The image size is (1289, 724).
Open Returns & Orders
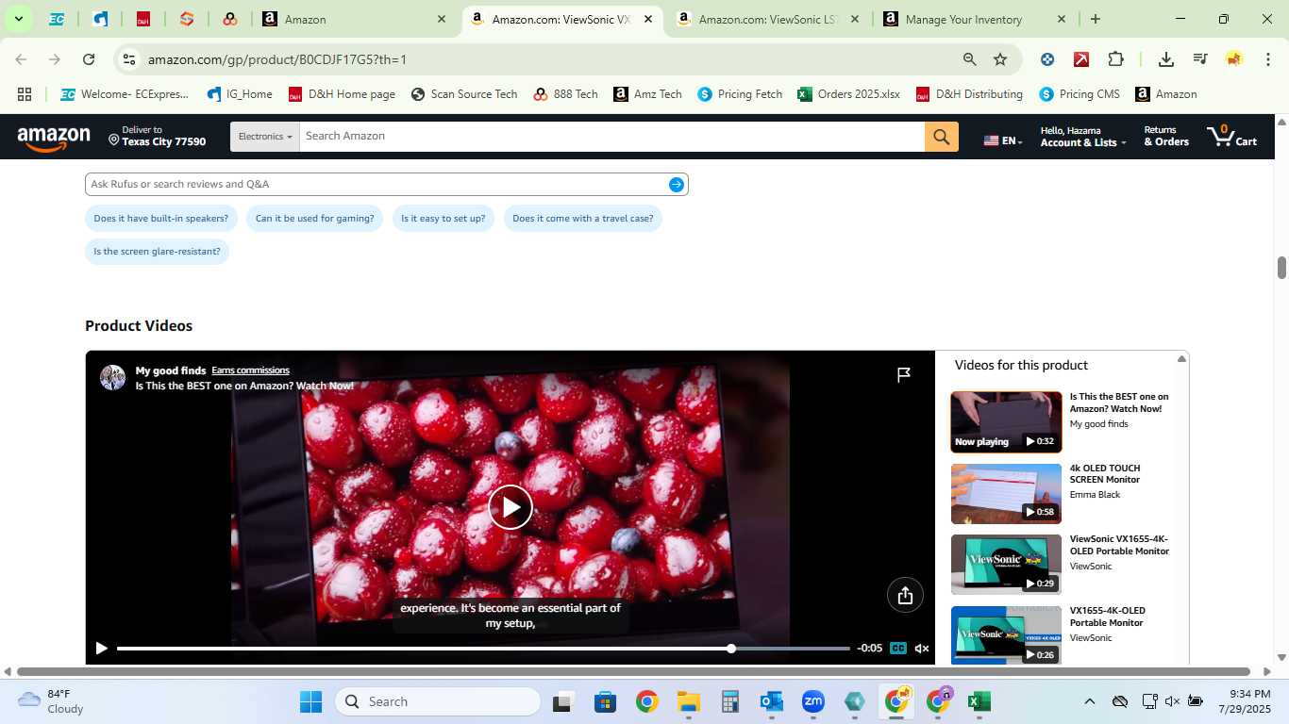point(1166,137)
